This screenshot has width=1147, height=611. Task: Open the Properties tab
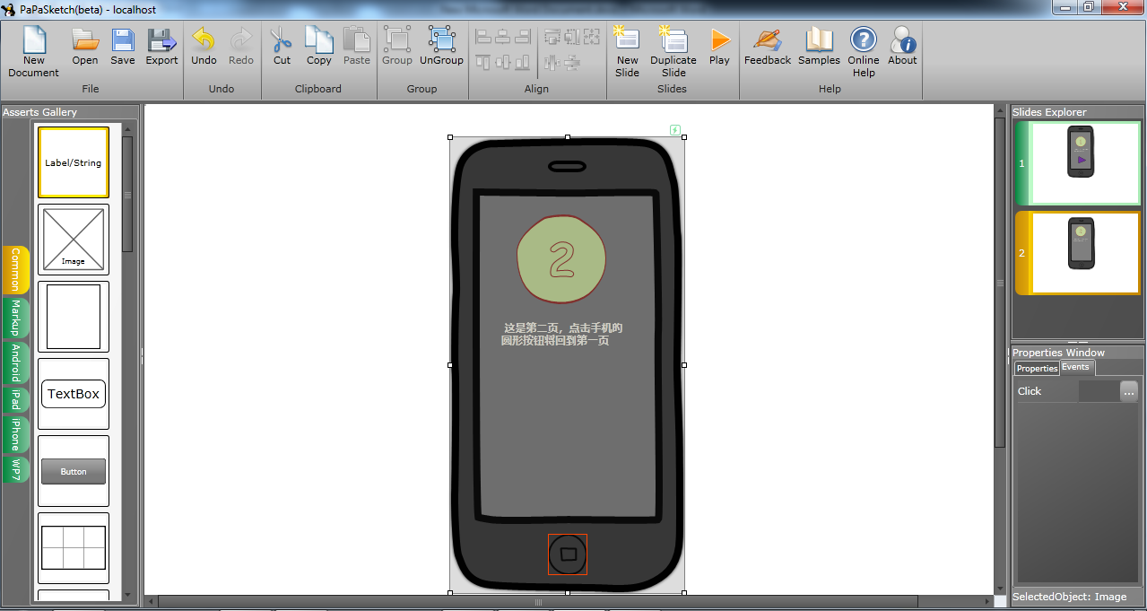click(x=1037, y=369)
